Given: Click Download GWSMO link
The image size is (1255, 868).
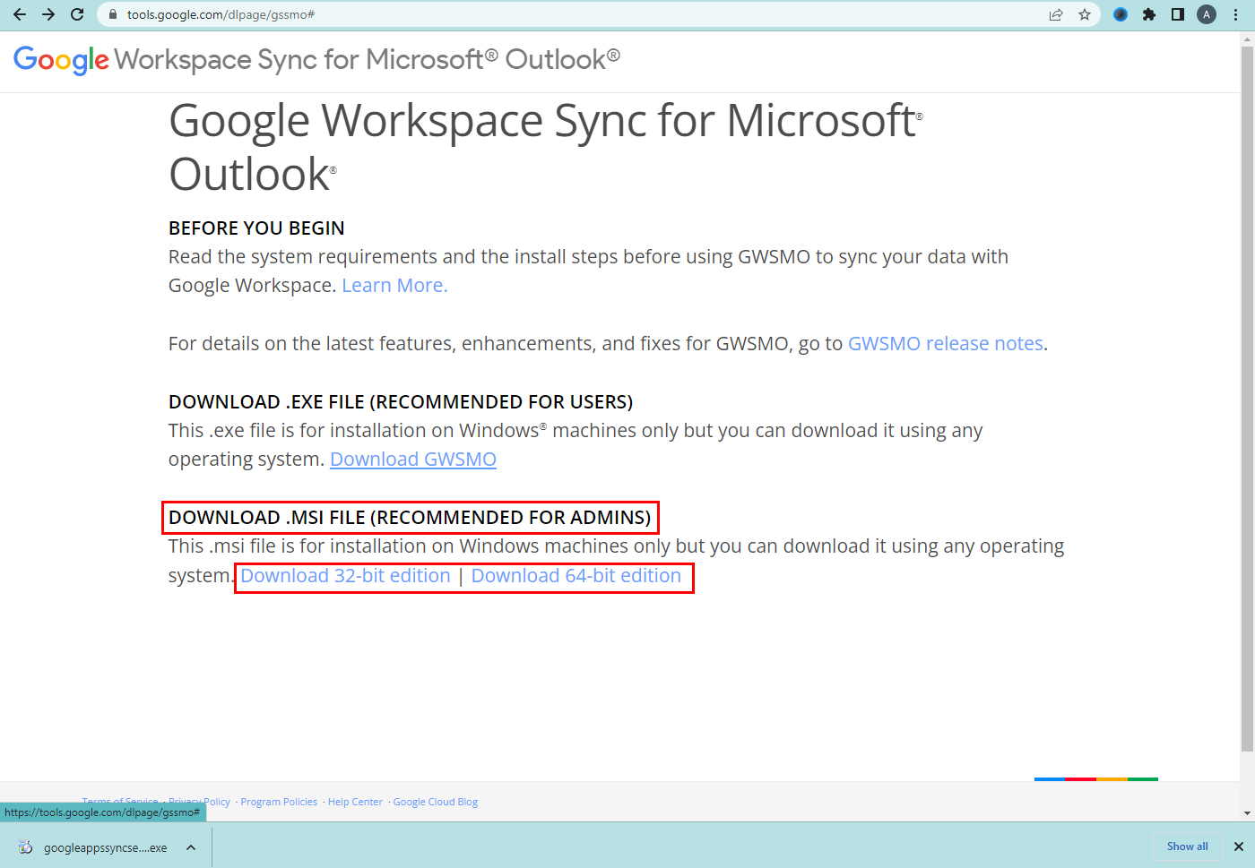Looking at the screenshot, I should point(413,460).
